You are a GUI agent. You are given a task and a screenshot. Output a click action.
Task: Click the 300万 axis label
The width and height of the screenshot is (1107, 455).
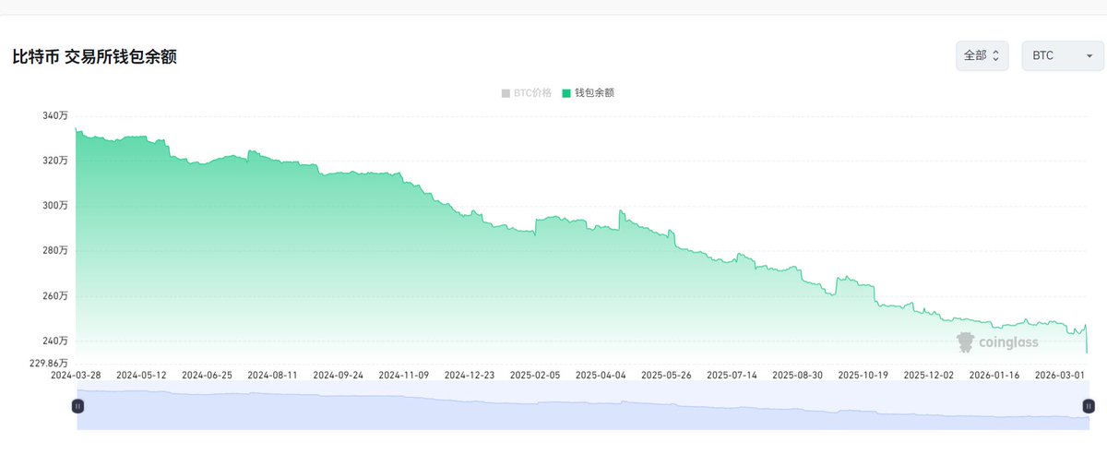coord(54,205)
